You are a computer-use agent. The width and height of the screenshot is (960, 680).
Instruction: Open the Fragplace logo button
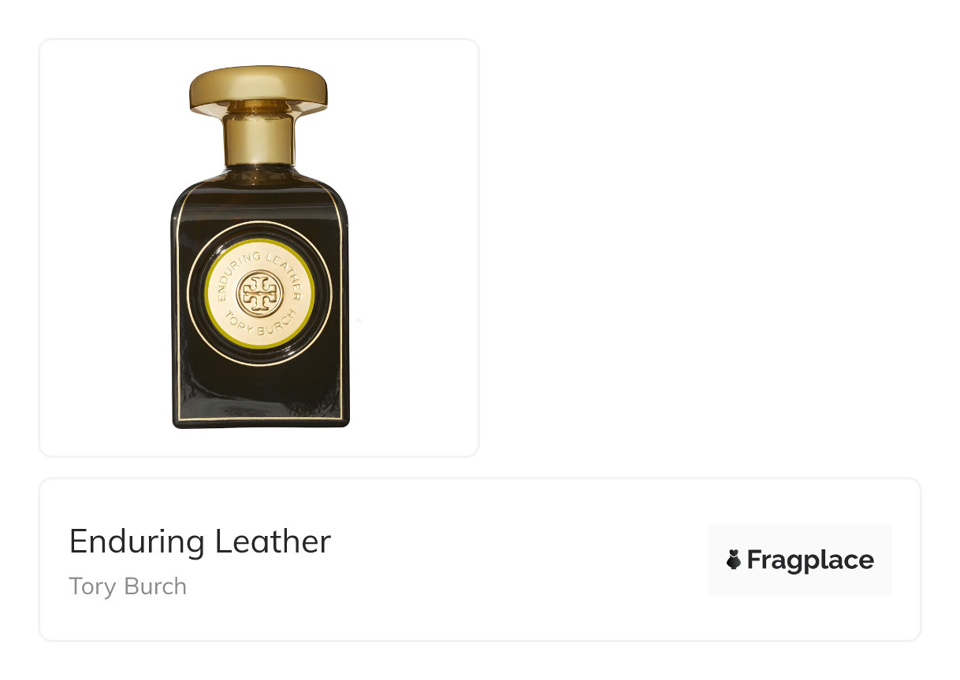pos(799,560)
